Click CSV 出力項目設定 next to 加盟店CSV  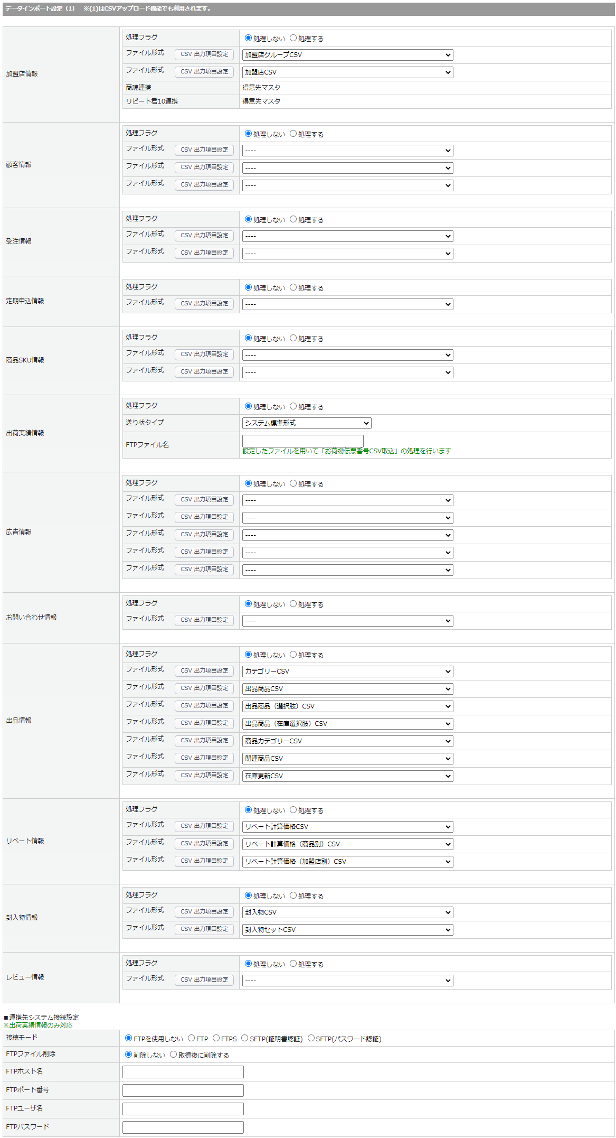(x=204, y=72)
